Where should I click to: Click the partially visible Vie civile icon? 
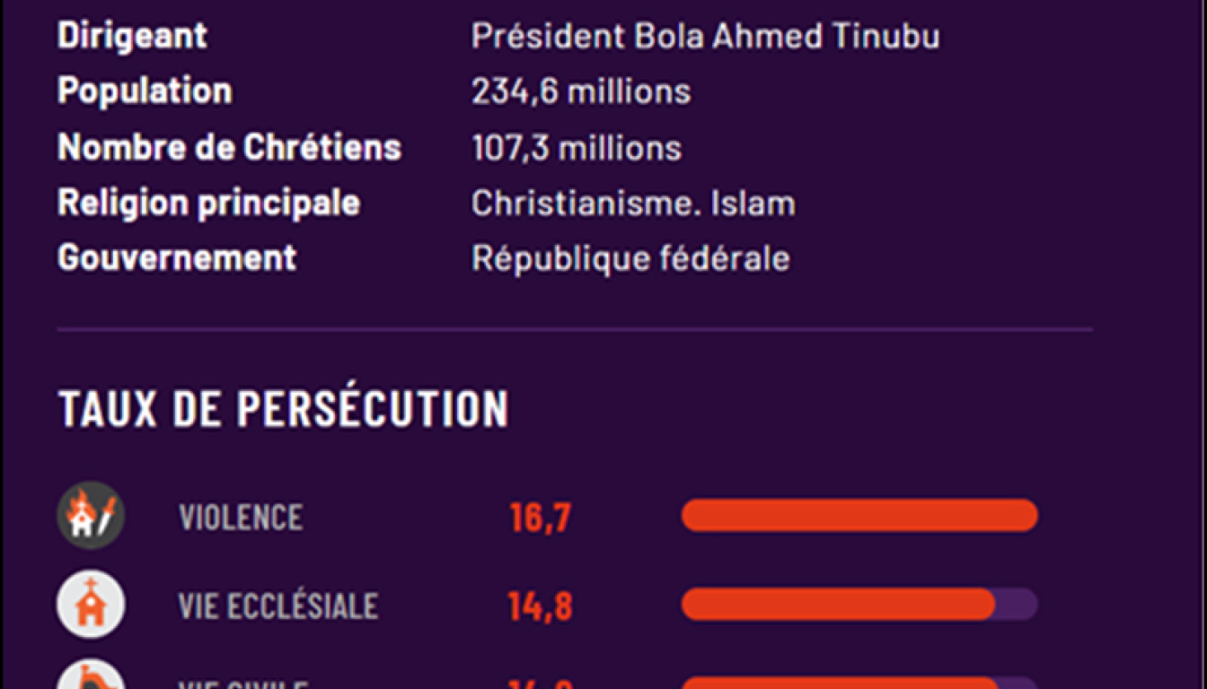(x=91, y=678)
